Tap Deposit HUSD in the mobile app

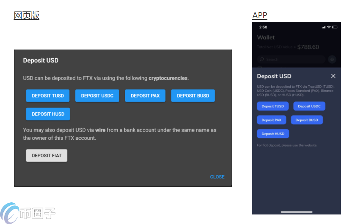[273, 134]
